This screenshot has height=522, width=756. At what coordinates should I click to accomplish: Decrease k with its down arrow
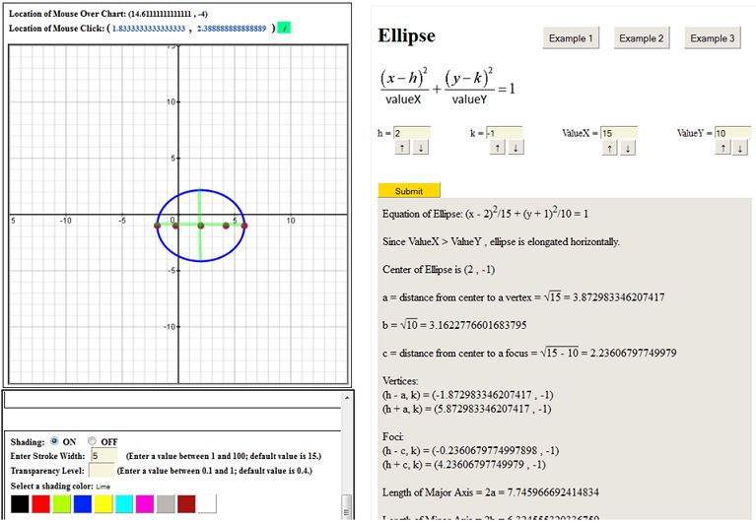click(515, 148)
